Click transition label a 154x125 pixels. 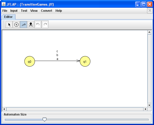pyautogui.click(x=57, y=59)
